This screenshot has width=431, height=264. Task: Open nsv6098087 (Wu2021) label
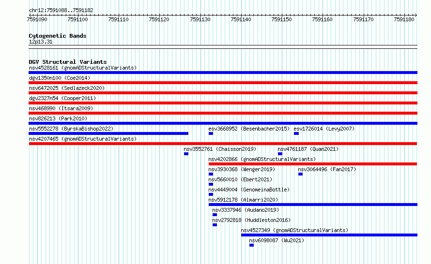tap(277, 240)
